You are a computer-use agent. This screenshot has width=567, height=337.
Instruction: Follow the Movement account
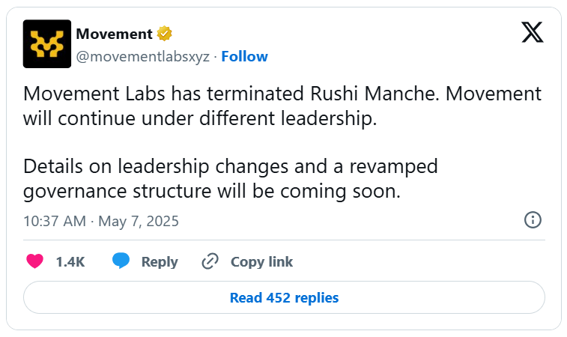244,56
